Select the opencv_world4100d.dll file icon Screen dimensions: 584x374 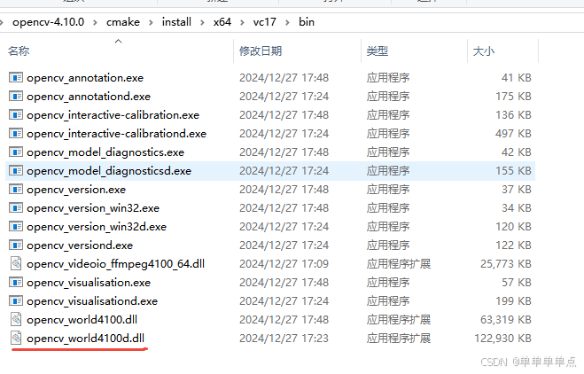point(16,339)
